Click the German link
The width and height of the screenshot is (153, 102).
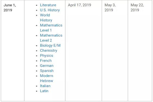(47, 66)
